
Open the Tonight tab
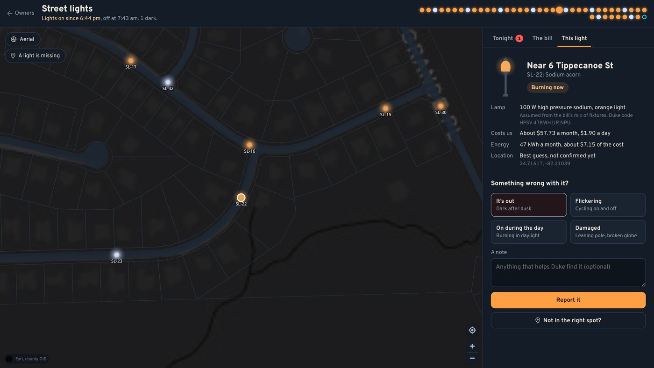[x=507, y=38]
